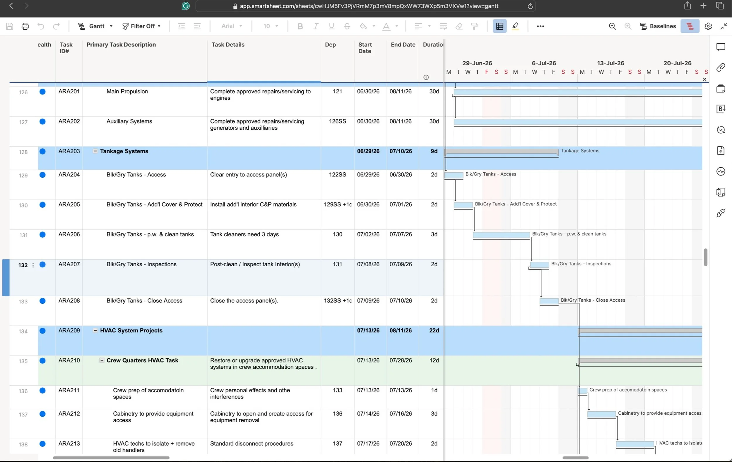Open the Attachments paperclip icon

pyautogui.click(x=721, y=67)
